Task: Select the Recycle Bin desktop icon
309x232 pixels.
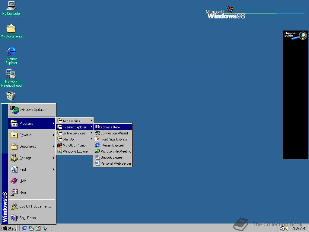Action: coord(11,96)
